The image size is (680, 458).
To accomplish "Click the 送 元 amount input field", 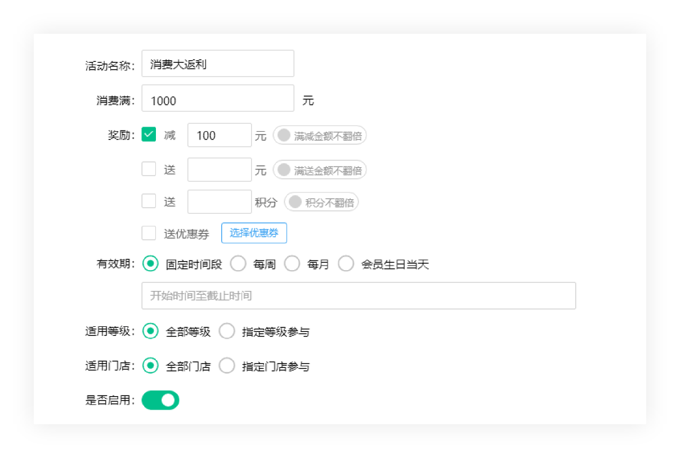I will click(x=219, y=169).
